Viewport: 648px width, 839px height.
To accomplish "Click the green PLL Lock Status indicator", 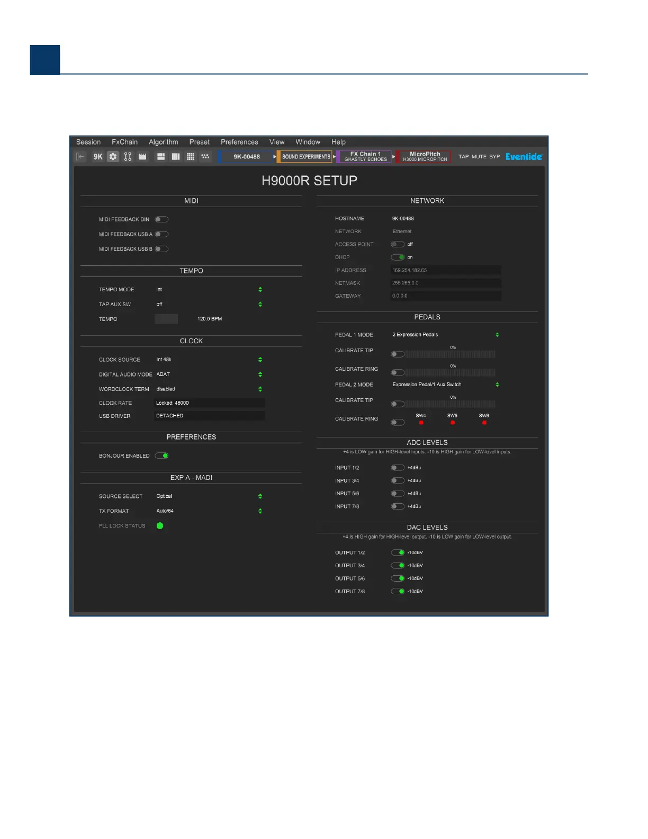I will click(x=160, y=526).
